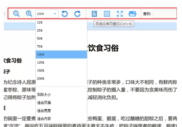Rotate the page counterclockwise
Screen dimensions: 182x127
65,14
